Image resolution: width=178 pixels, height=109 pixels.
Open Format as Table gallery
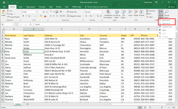click(x=117, y=14)
